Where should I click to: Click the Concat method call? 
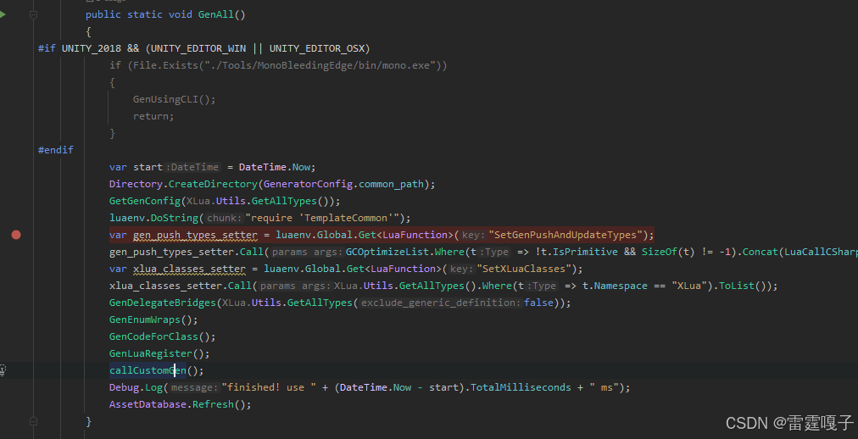point(760,252)
